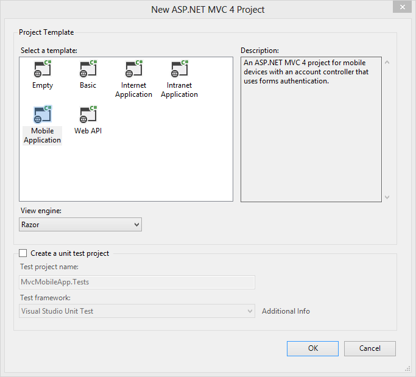Click the 'Web API' label text
Screen dimensions: 416x377
[88, 131]
